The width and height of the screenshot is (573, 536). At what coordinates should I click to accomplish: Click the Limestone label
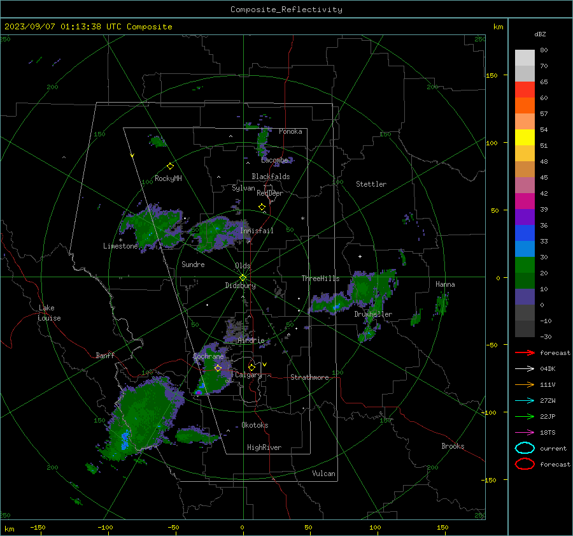tap(120, 246)
